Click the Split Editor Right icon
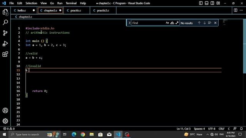Viewport: 246px width, 138px height. pos(236,10)
